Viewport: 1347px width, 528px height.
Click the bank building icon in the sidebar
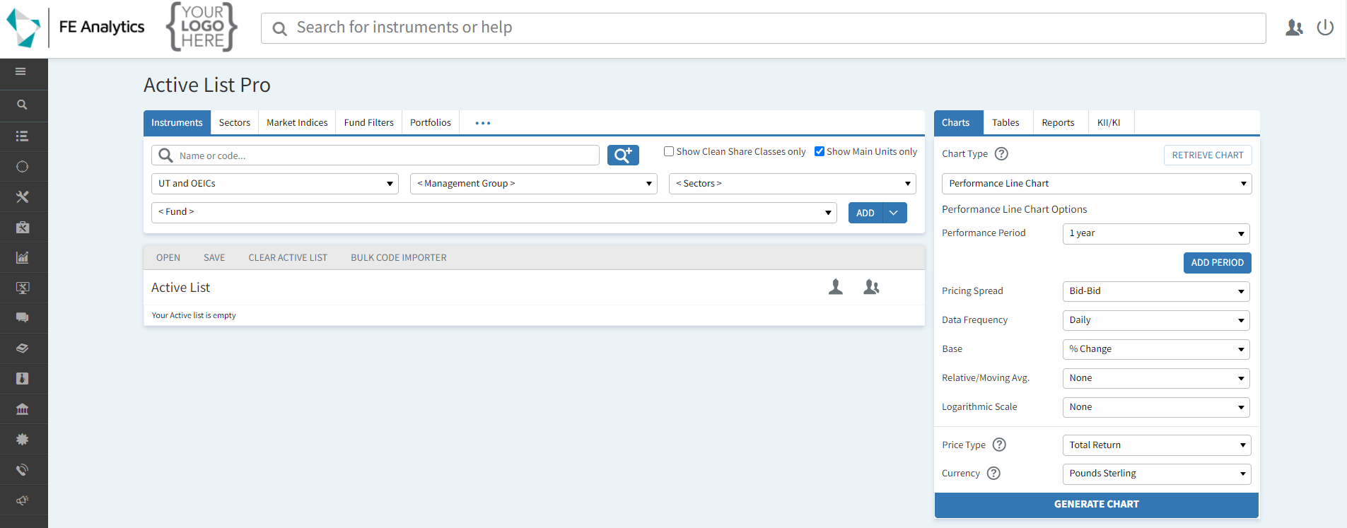(x=23, y=409)
